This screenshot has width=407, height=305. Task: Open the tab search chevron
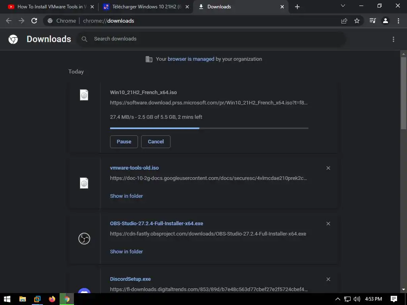(343, 6)
